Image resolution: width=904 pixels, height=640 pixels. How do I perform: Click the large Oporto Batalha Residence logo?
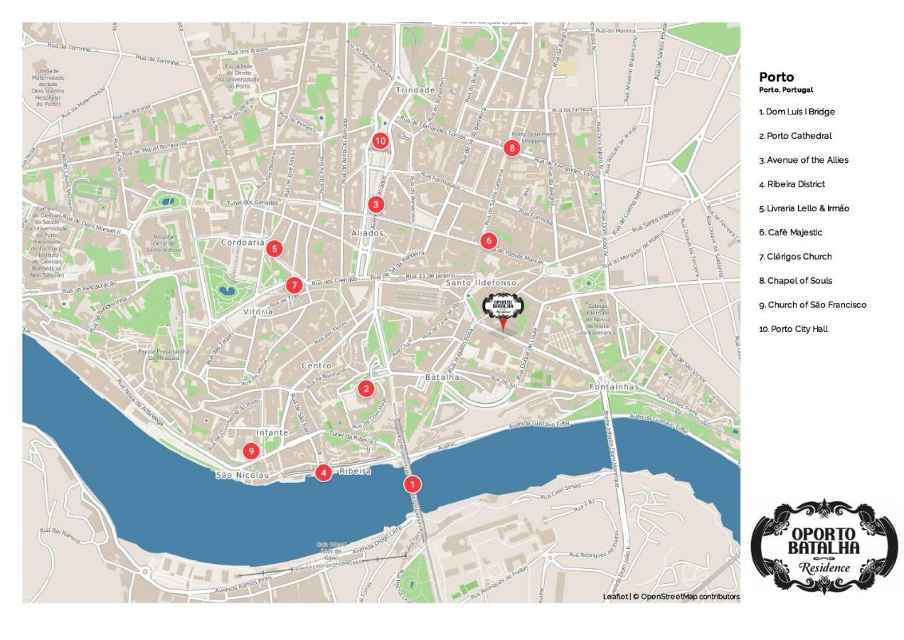point(824,546)
